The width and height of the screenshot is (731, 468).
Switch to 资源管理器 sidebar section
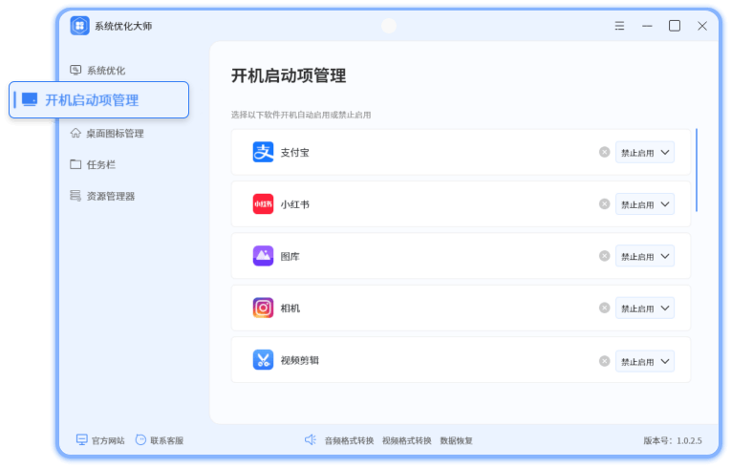(x=102, y=196)
